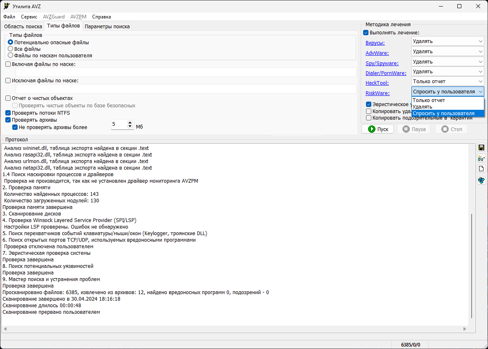Click the Spy/Spyware link
Screen dimensions: 488x349
click(382, 63)
